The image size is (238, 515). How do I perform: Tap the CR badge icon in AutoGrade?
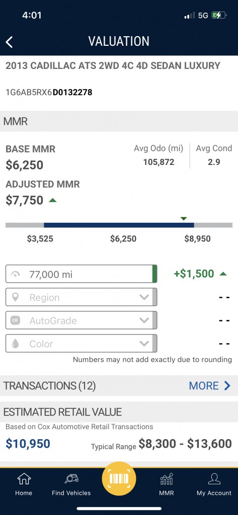[15, 320]
